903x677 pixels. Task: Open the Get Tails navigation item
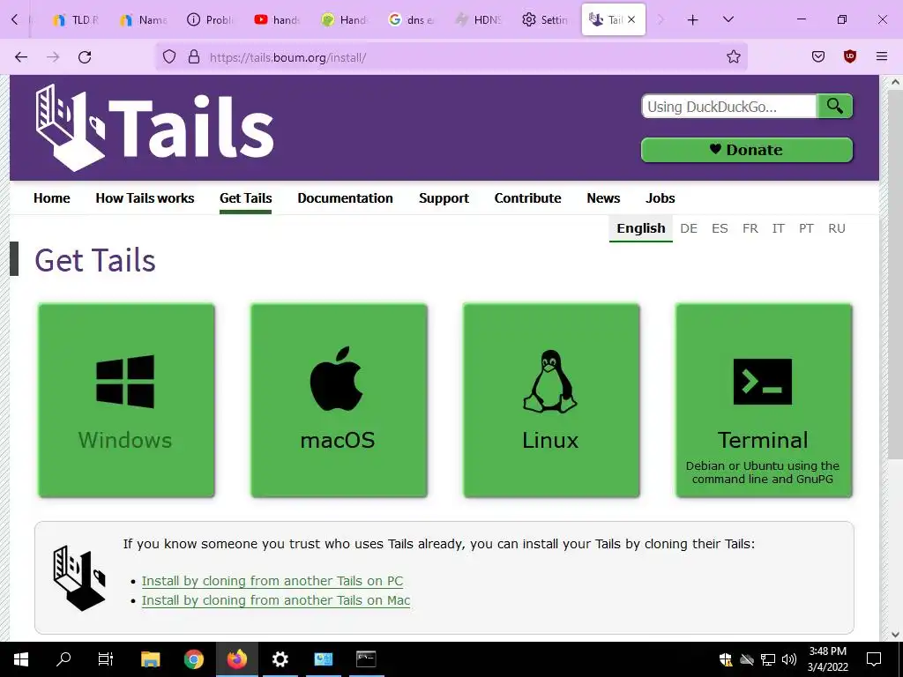[x=246, y=198]
